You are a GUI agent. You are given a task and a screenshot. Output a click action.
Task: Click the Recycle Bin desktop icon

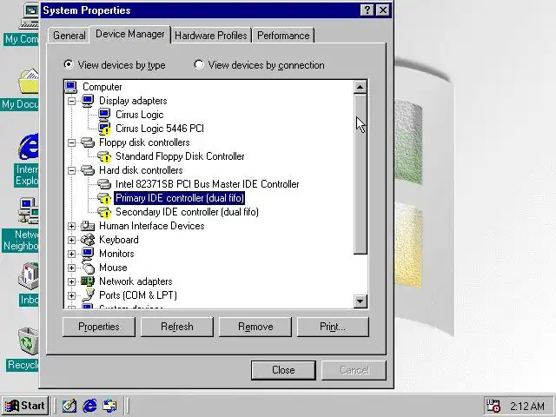pos(28,341)
